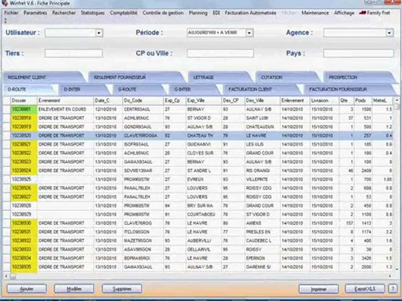
Task: Click the Livraison column header
Action: [x=325, y=101]
